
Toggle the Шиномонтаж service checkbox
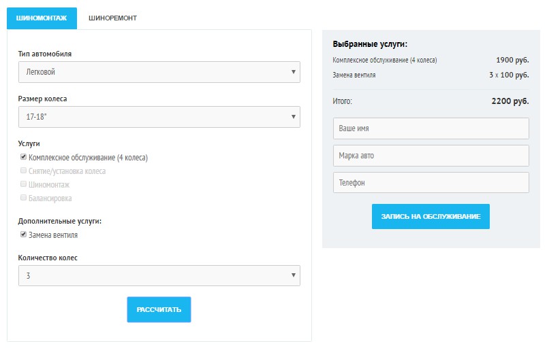(x=23, y=184)
